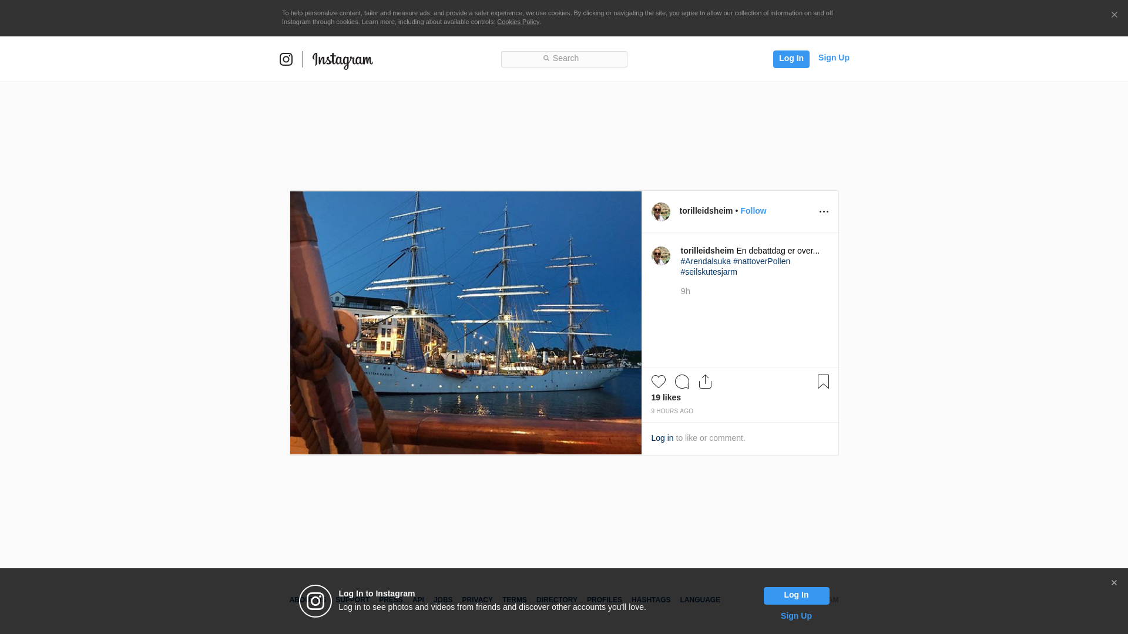
Task: Dismiss the cookie notice with the X
Action: click(x=1114, y=15)
